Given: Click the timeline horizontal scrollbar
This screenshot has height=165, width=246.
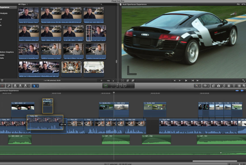Looking at the screenshot, I should click(x=215, y=161).
